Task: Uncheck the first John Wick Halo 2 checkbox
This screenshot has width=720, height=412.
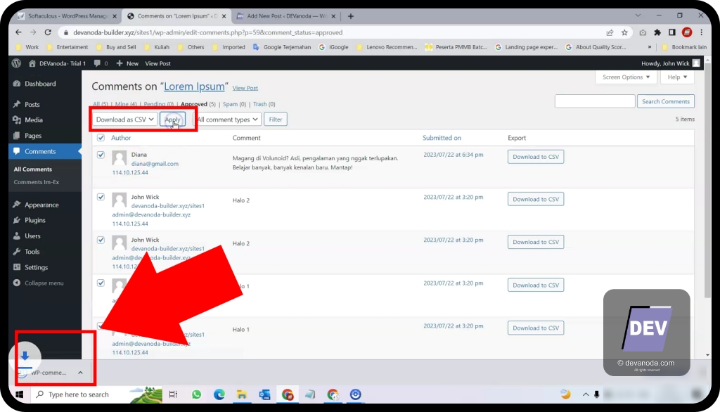Action: (101, 197)
